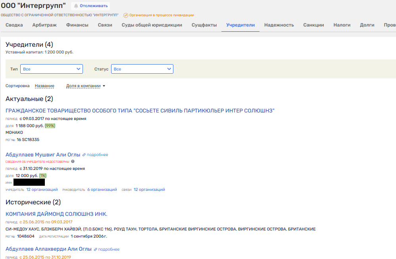Click the Актуальные (2) heading
Screen dimensions: 396x259
29,99
